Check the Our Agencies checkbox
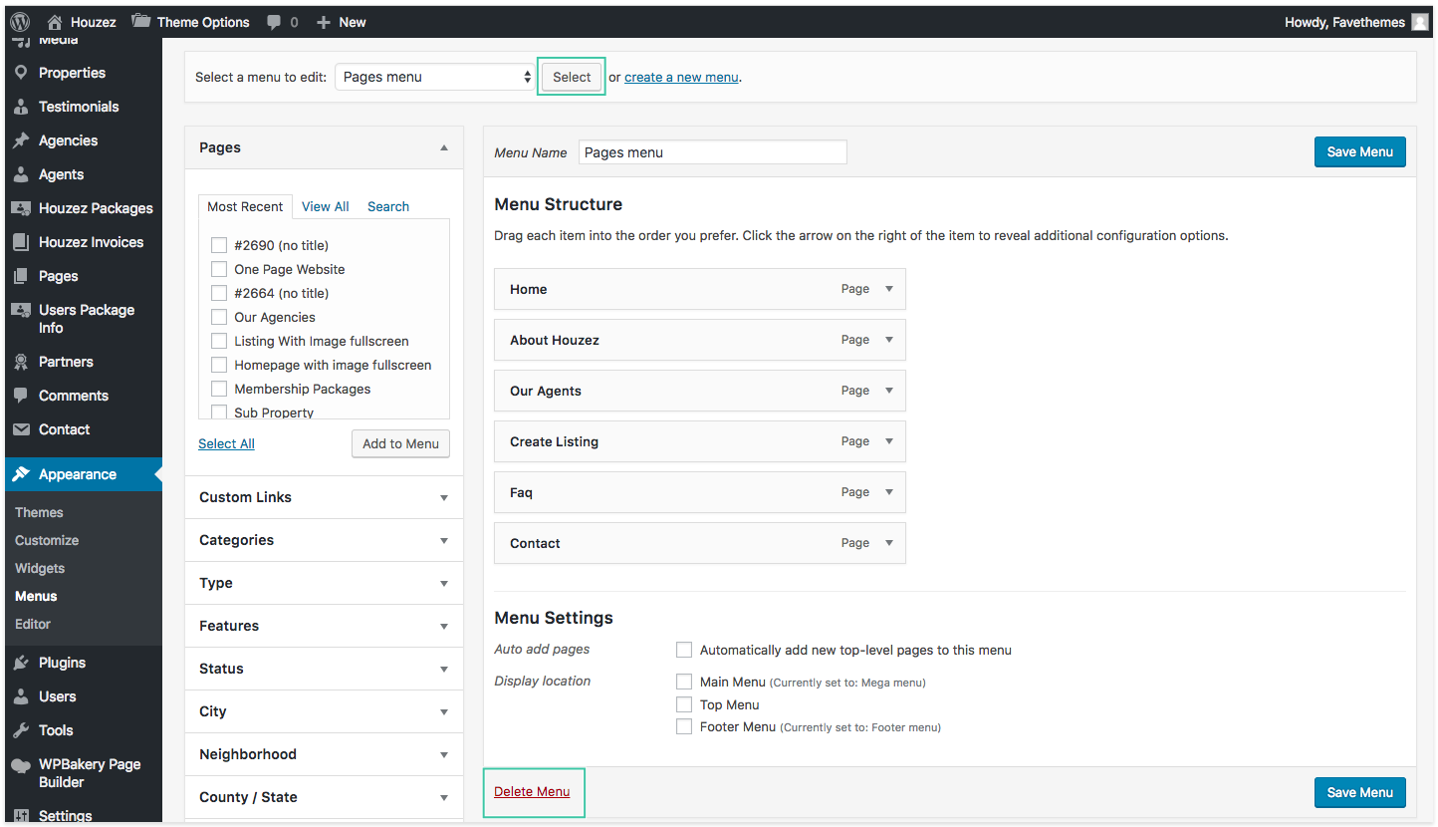This screenshot has width=1438, height=827. click(219, 317)
